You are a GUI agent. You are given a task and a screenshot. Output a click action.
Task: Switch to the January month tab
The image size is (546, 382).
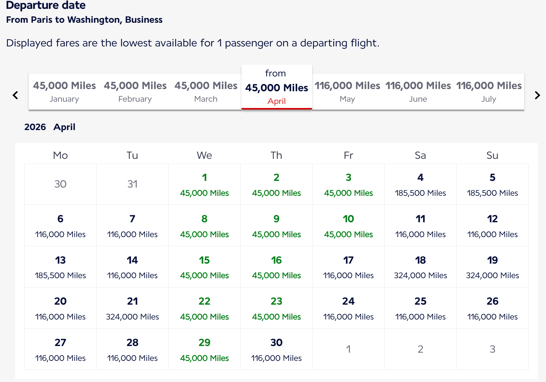(x=64, y=92)
